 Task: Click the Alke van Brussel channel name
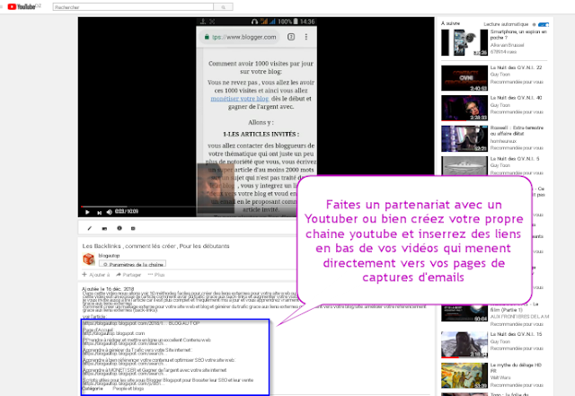(507, 45)
